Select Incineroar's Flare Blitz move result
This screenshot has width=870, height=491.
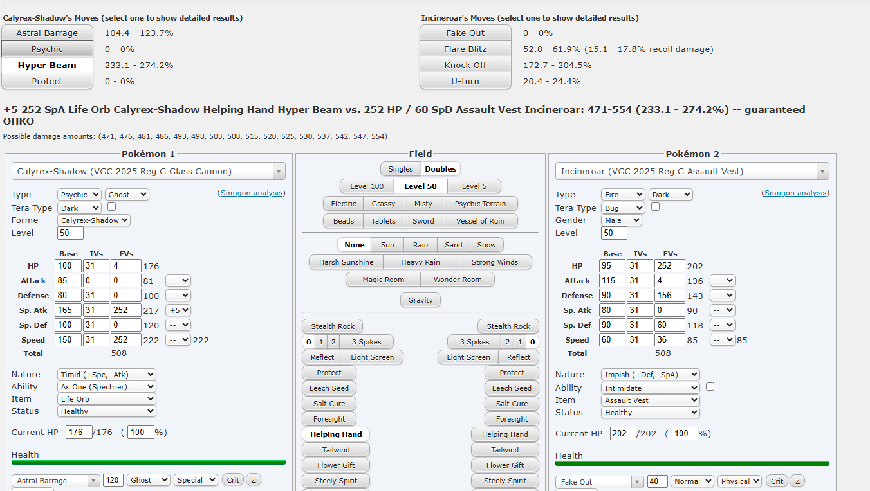point(465,49)
